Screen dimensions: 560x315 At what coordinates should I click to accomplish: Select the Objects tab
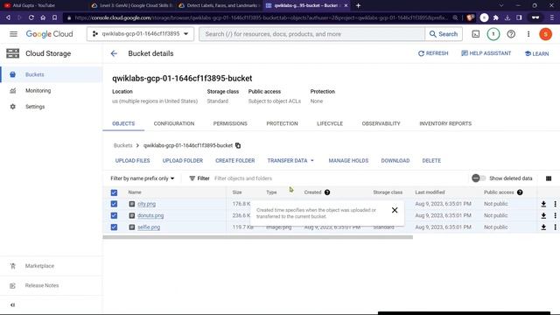click(123, 123)
